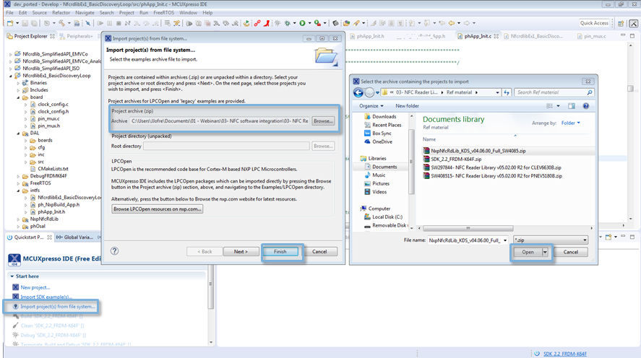The height and width of the screenshot is (358, 641).
Task: Click the preview pane icon in file chooser
Action: point(572,106)
